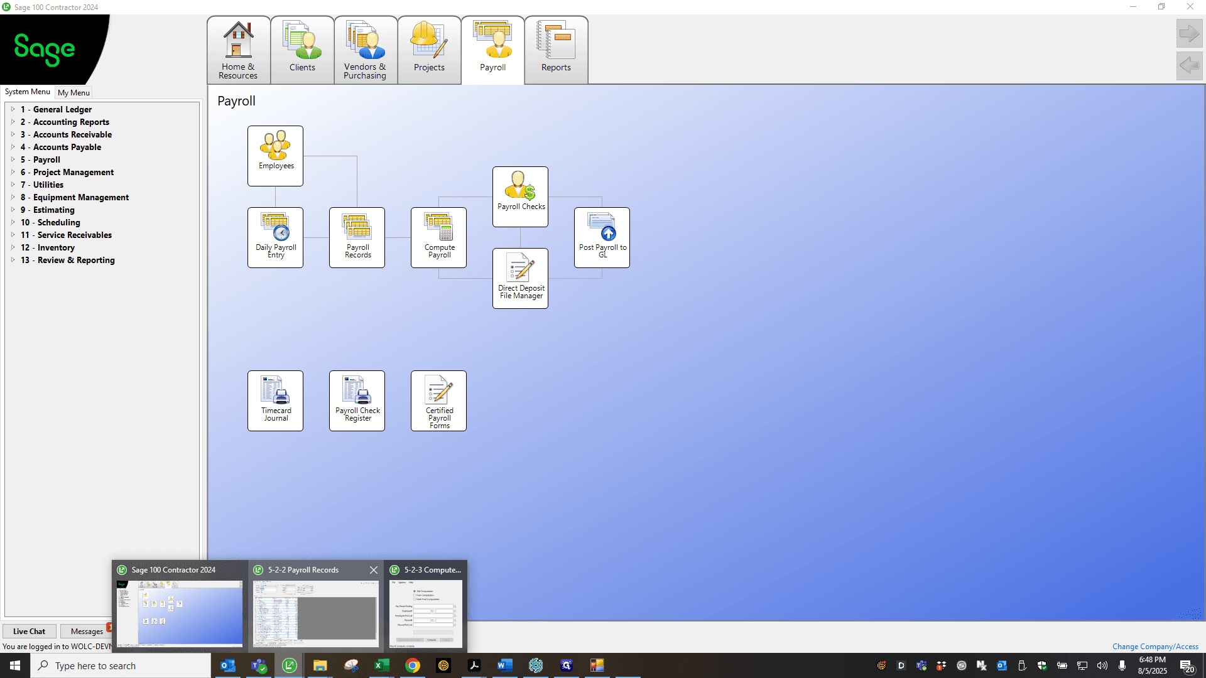
Task: Select 12 - Inventory tree item
Action: point(48,247)
